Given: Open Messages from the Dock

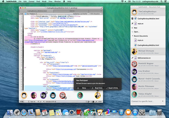Looking at the screenshot, I should point(65,112).
